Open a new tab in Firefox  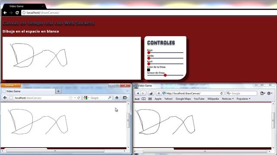[58, 91]
